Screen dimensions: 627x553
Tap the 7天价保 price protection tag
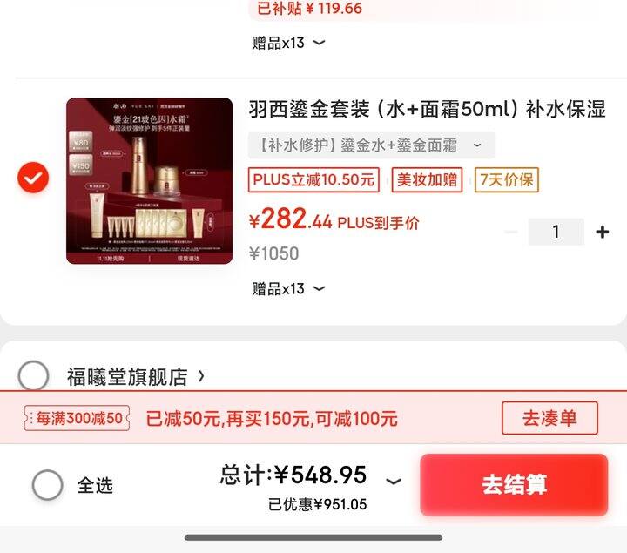click(507, 179)
